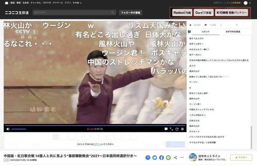
Task: Select comment 日体大かな in list
Action: (x=194, y=121)
